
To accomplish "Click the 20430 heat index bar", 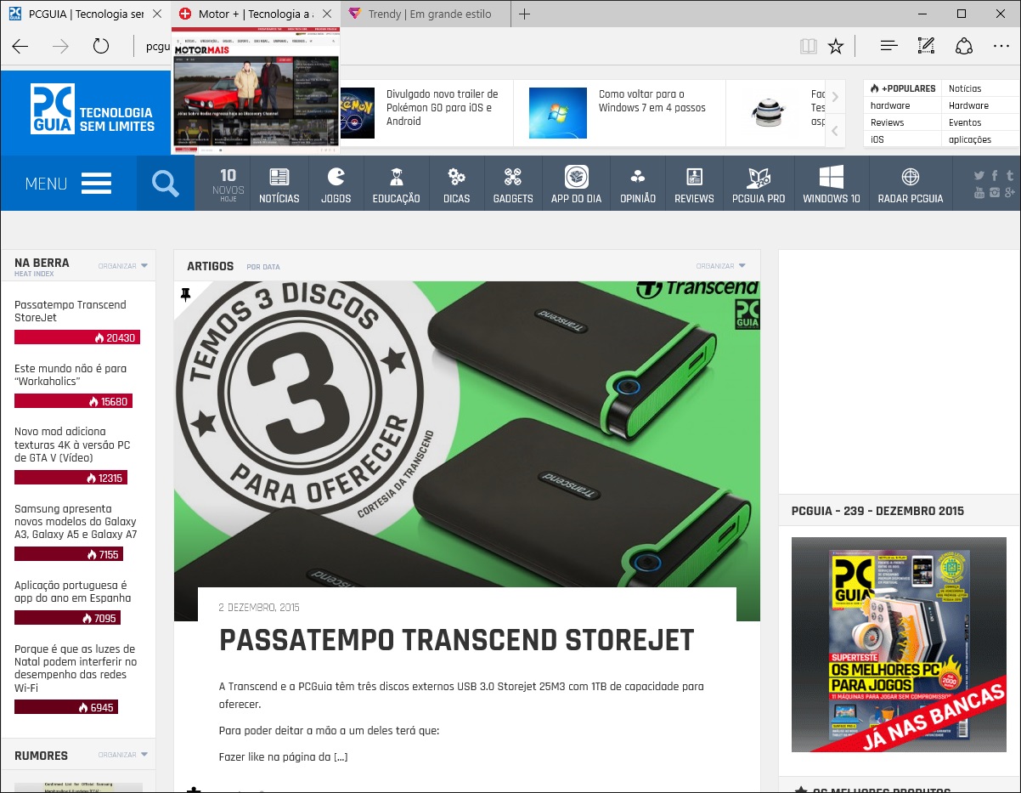I will coord(77,337).
